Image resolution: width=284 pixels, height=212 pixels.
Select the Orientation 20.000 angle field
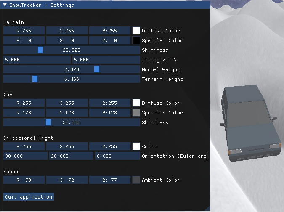pyautogui.click(x=72, y=156)
